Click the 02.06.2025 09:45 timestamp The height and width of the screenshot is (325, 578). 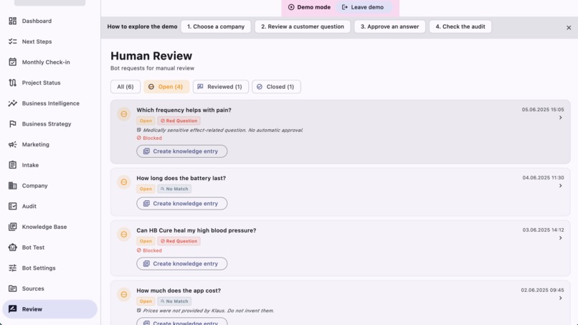click(x=542, y=290)
